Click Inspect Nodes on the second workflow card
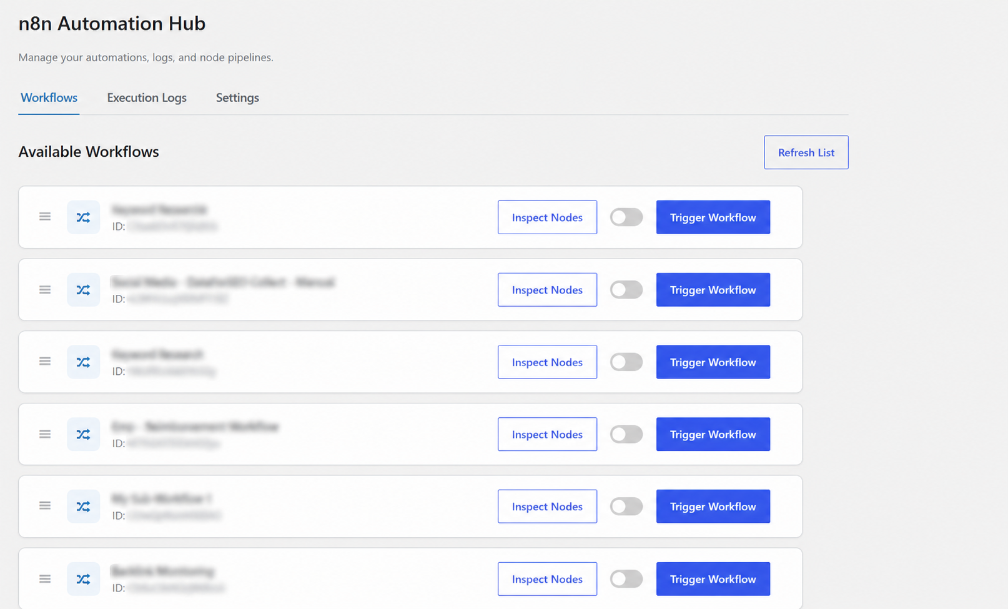 [x=547, y=290]
